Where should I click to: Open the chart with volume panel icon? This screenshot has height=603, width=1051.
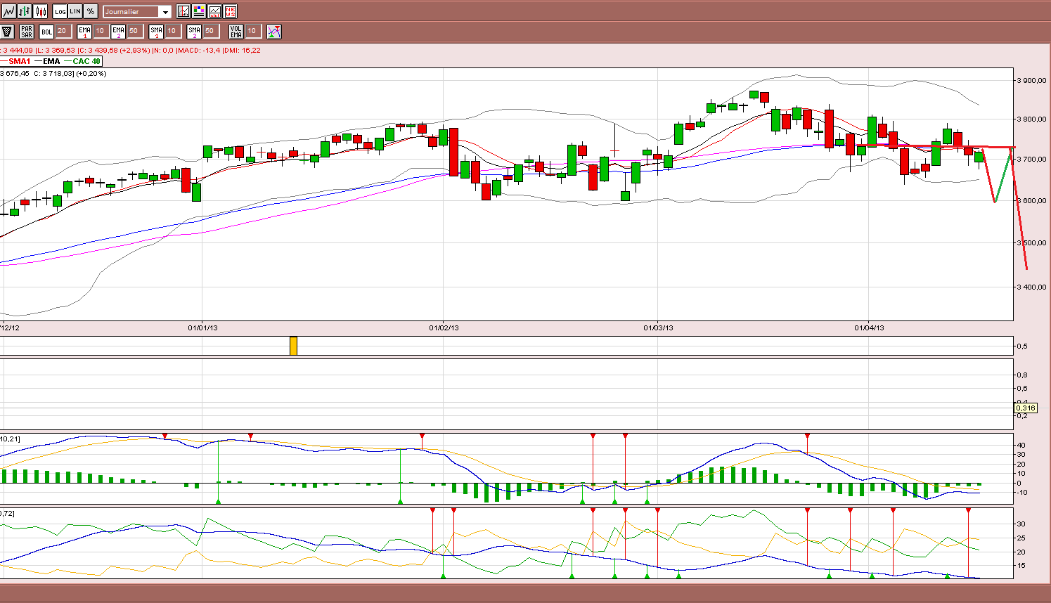tap(214, 11)
